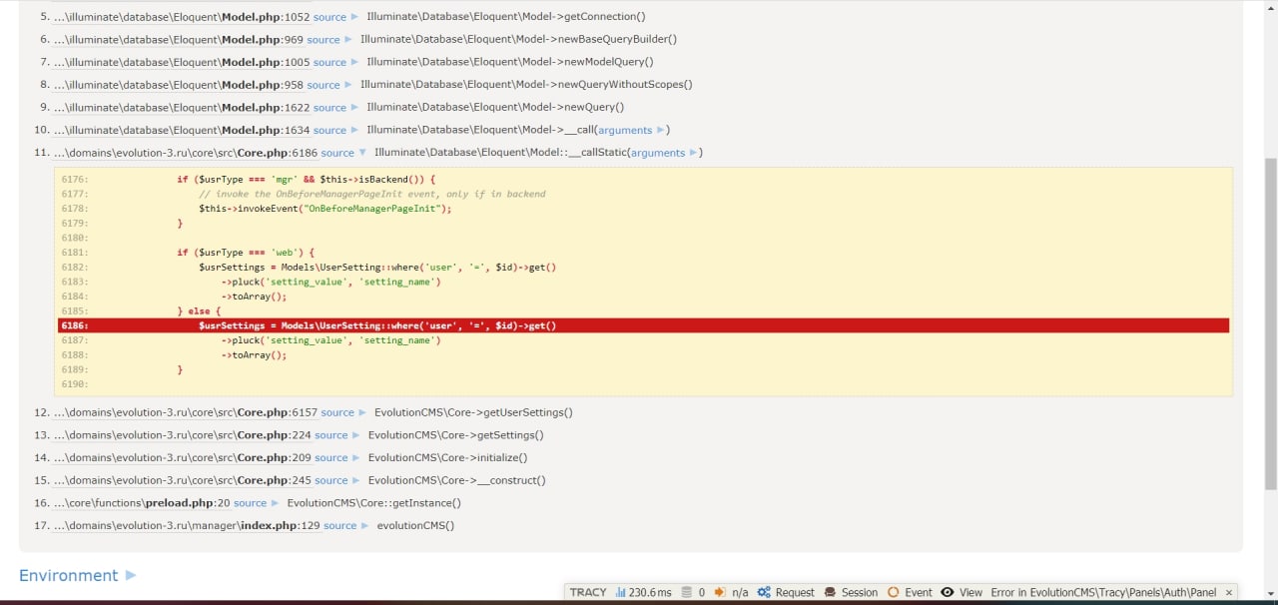
Task: Click Model->newQueryWithoutScopes() call text
Action: click(526, 85)
